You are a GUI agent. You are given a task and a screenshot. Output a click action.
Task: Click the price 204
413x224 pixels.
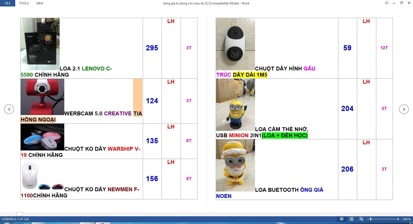(x=347, y=109)
